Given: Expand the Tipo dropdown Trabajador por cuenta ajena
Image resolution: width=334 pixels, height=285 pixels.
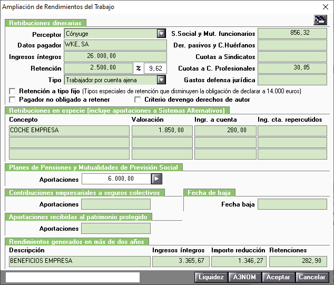Looking at the screenshot, I should tap(161, 80).
